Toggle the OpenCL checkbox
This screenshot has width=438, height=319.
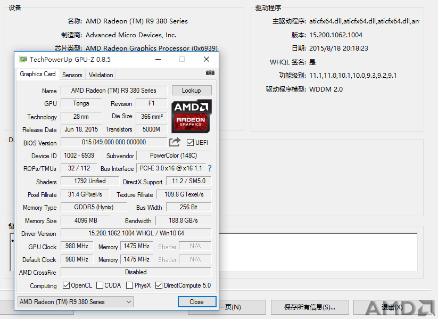tap(66, 285)
